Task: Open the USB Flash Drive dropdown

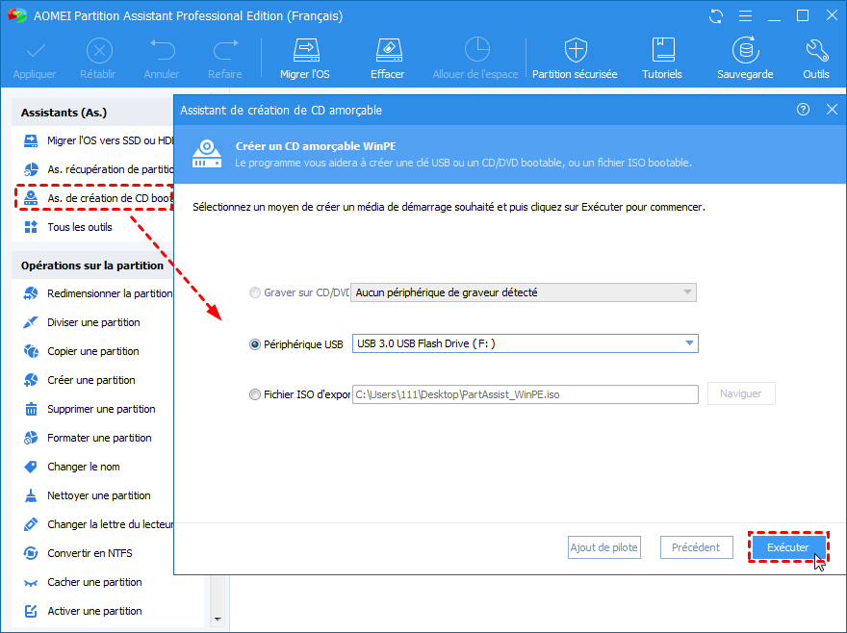Action: (x=526, y=343)
